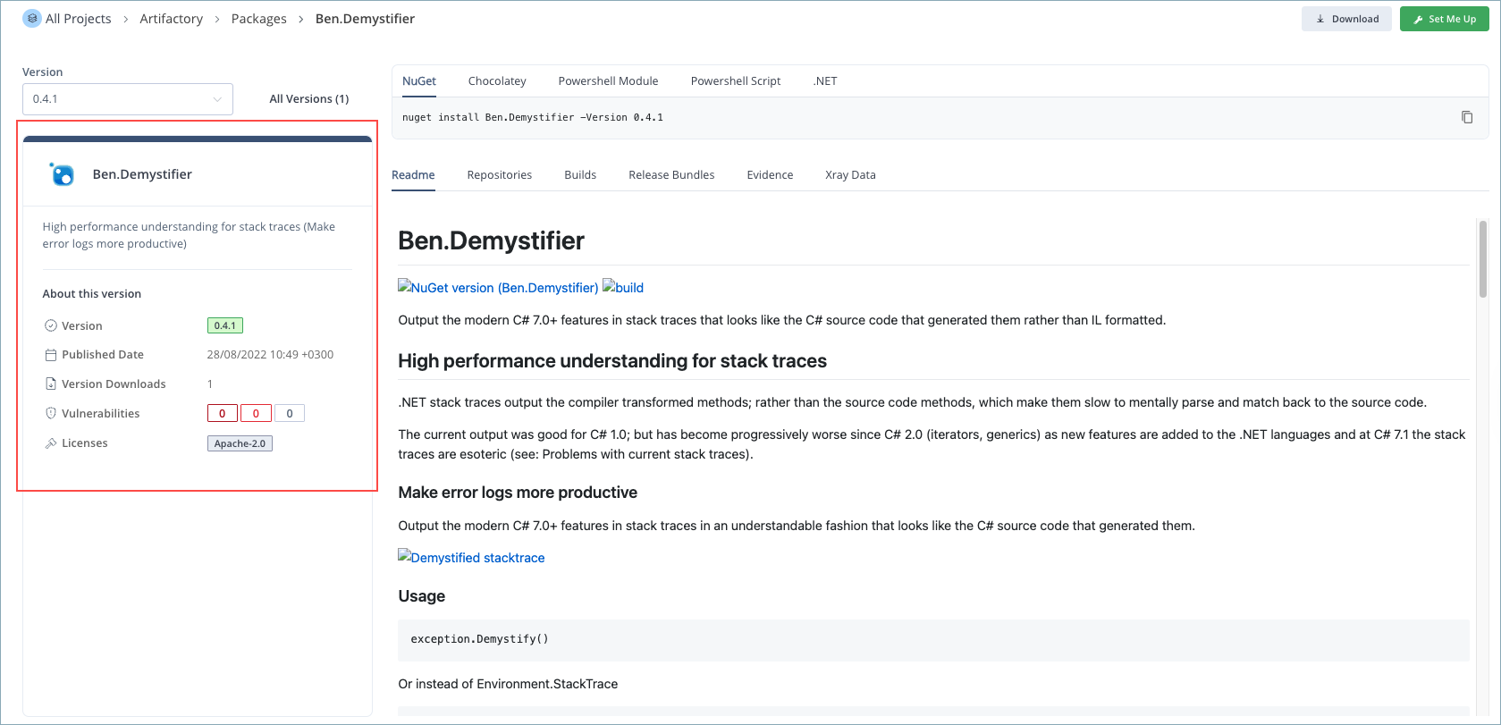
Task: Select the Chocolatey install tab
Action: tap(497, 80)
